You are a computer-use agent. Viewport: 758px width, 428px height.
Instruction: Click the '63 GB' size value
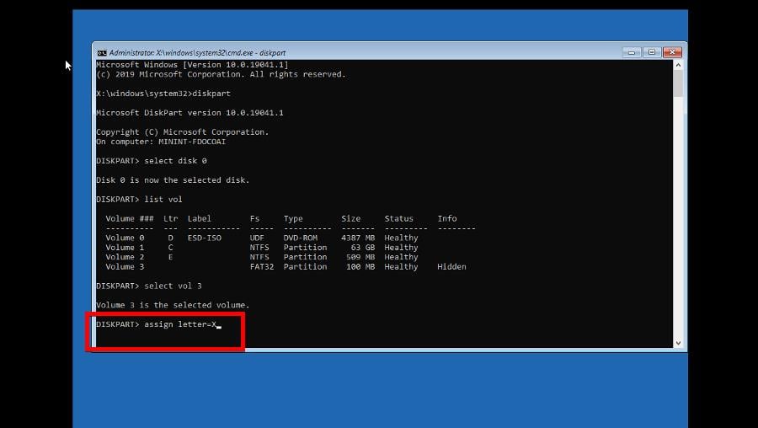365,248
